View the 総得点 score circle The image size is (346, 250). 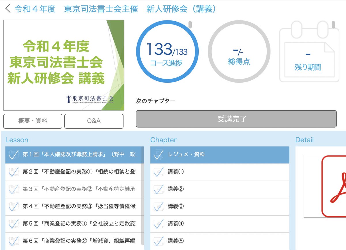coord(239,52)
